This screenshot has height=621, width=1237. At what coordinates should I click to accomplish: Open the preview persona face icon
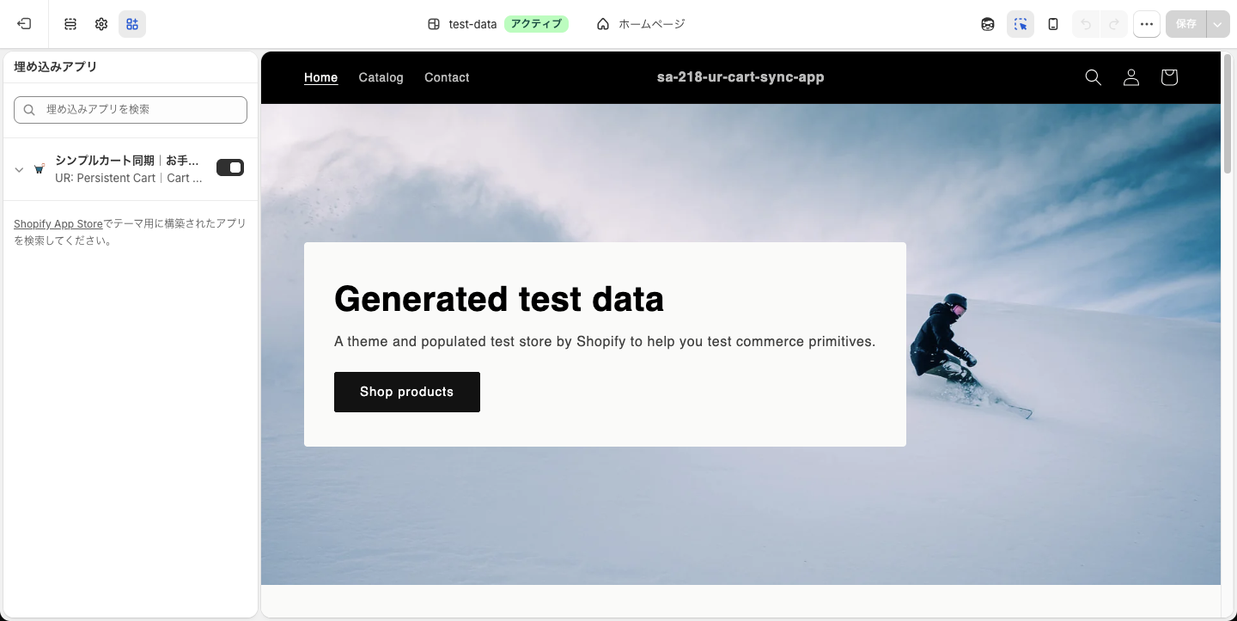(988, 24)
